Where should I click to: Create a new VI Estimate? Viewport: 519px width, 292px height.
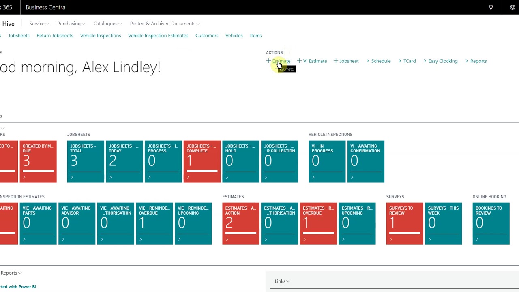click(x=312, y=61)
